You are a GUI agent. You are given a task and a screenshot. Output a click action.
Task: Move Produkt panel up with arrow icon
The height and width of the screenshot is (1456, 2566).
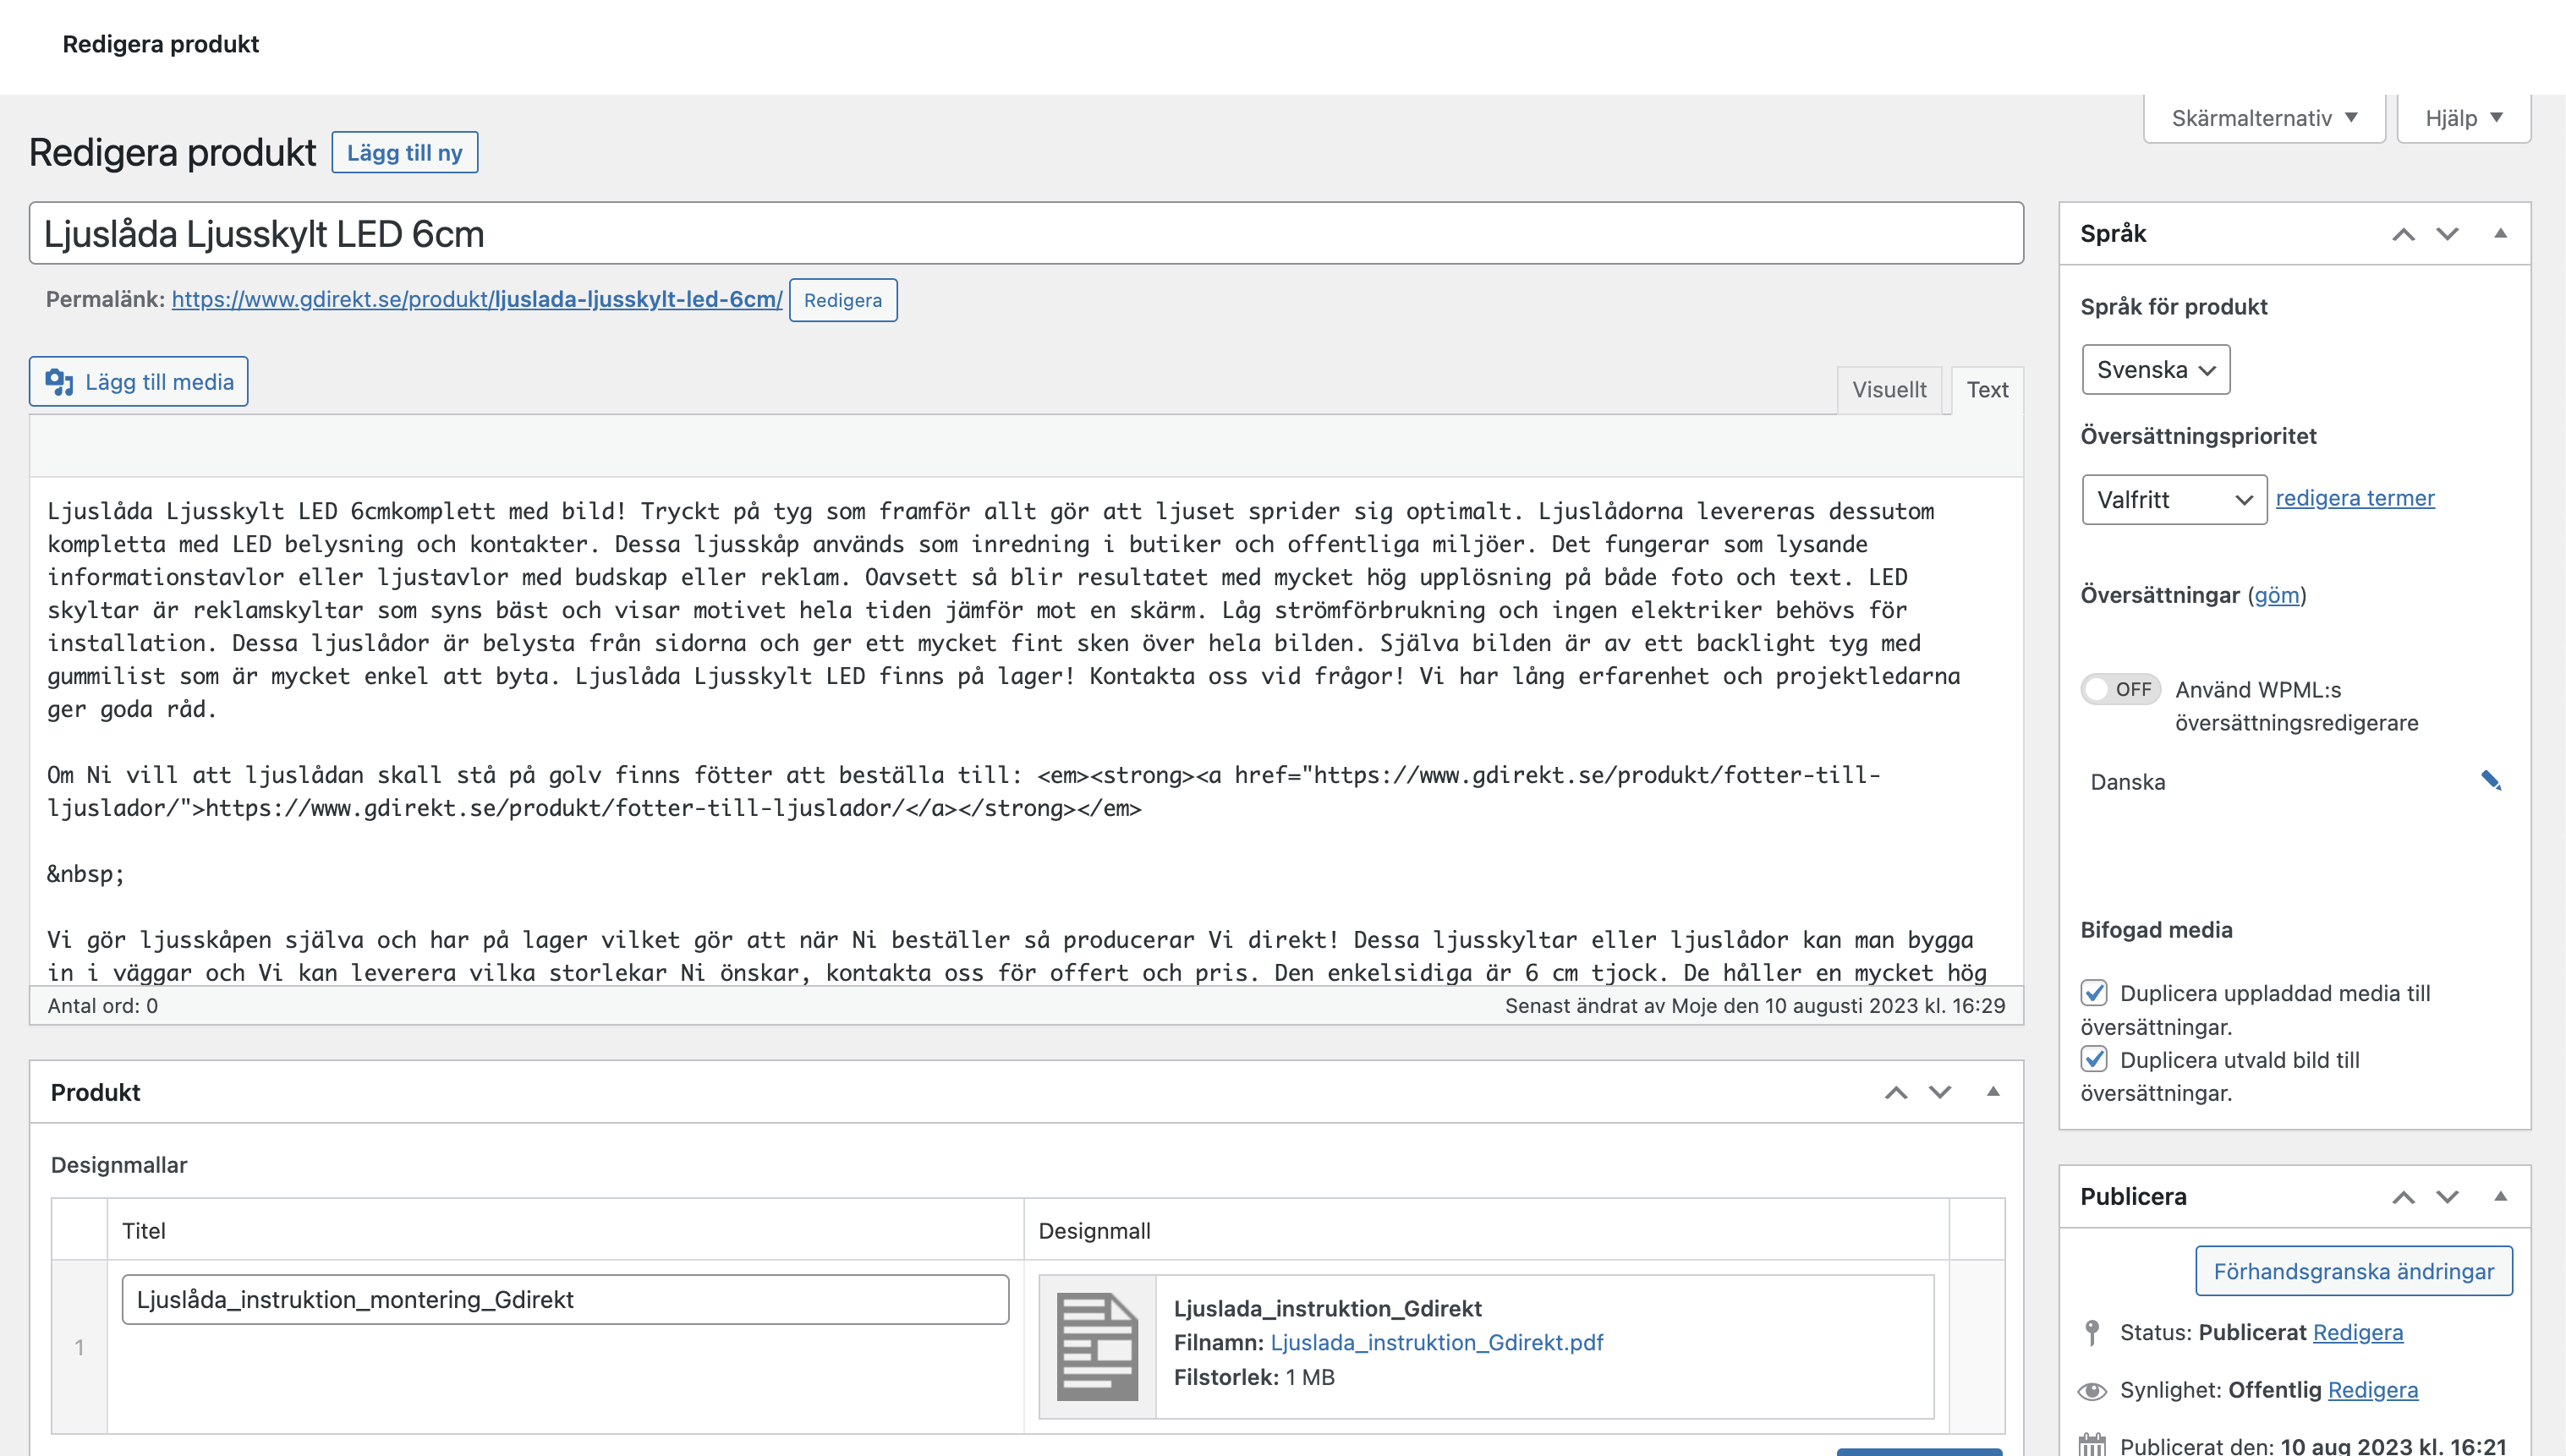point(1896,1092)
